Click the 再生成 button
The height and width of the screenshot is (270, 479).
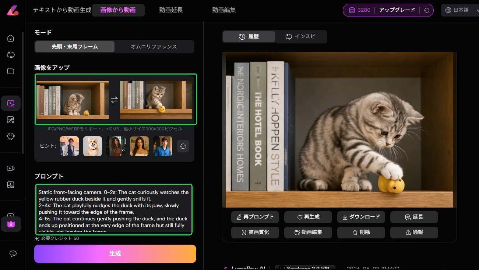click(308, 217)
